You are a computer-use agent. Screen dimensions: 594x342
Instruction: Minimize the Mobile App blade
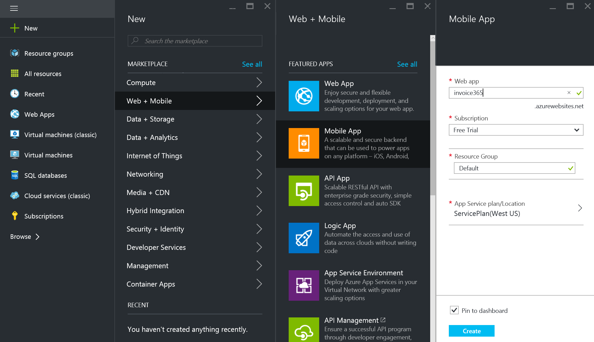(553, 8)
